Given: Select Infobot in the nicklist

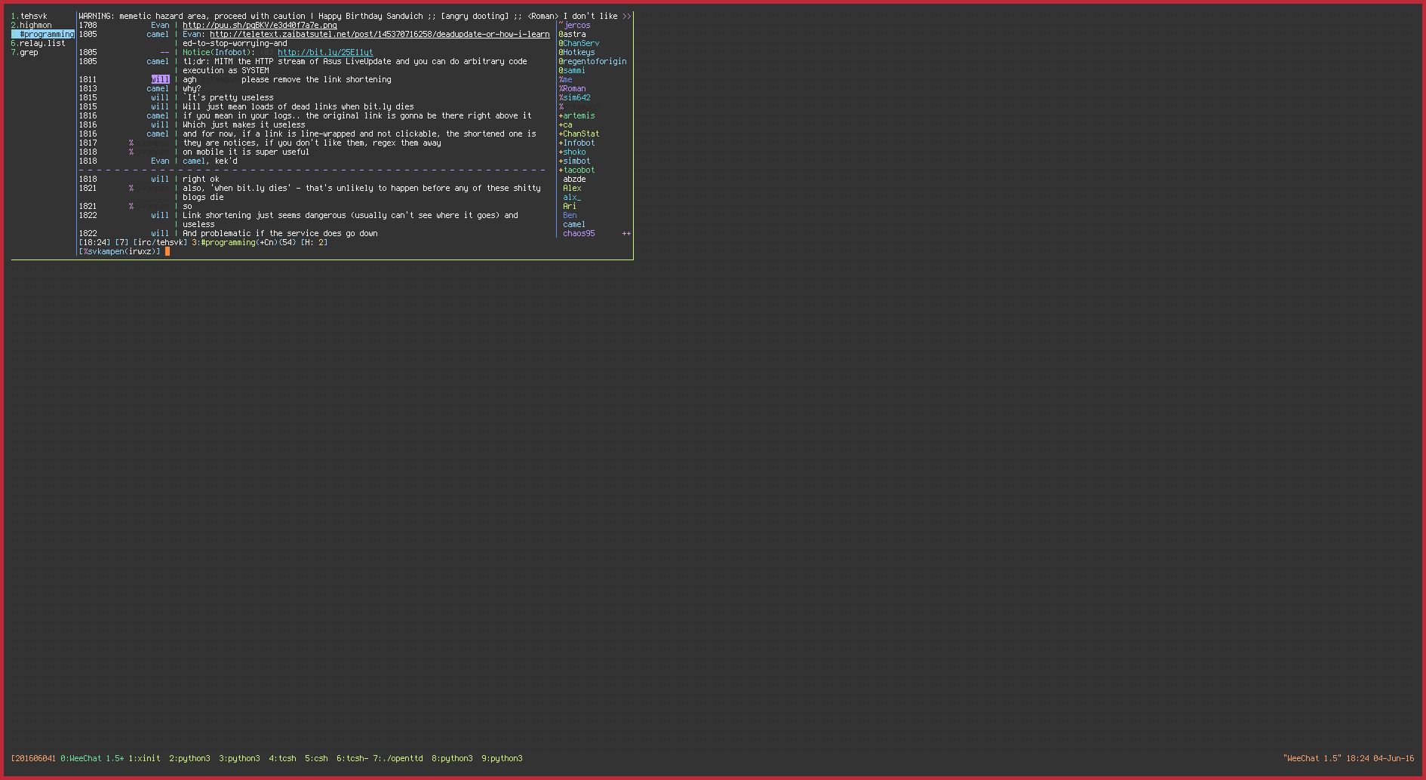Looking at the screenshot, I should (x=579, y=143).
